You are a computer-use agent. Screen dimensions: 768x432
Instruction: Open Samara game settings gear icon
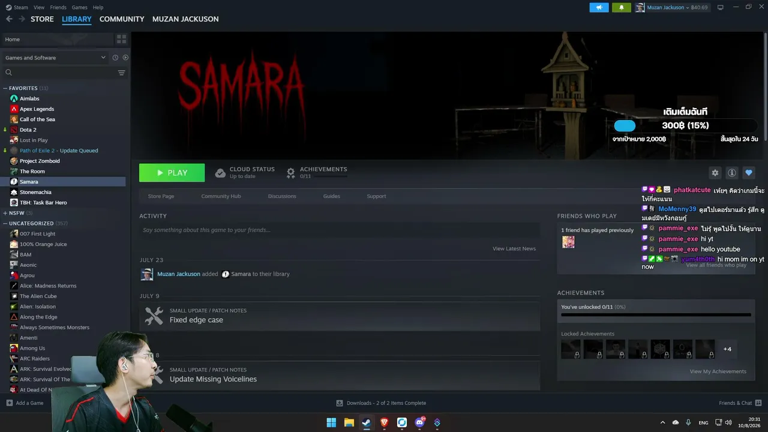[x=715, y=173]
